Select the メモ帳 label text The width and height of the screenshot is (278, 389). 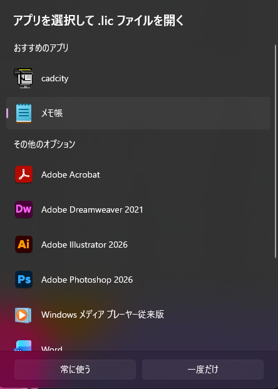tap(52, 113)
